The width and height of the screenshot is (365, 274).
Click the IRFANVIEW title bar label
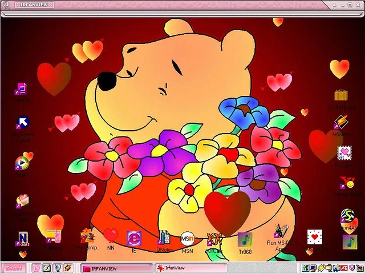coord(34,5)
